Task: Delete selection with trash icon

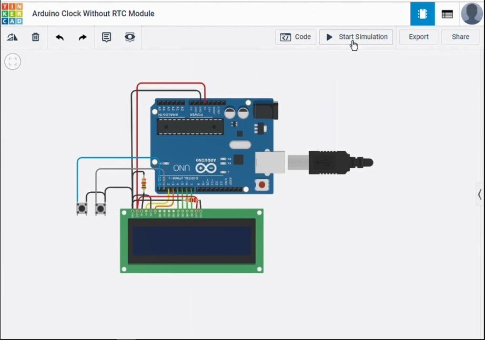Action: 36,37
